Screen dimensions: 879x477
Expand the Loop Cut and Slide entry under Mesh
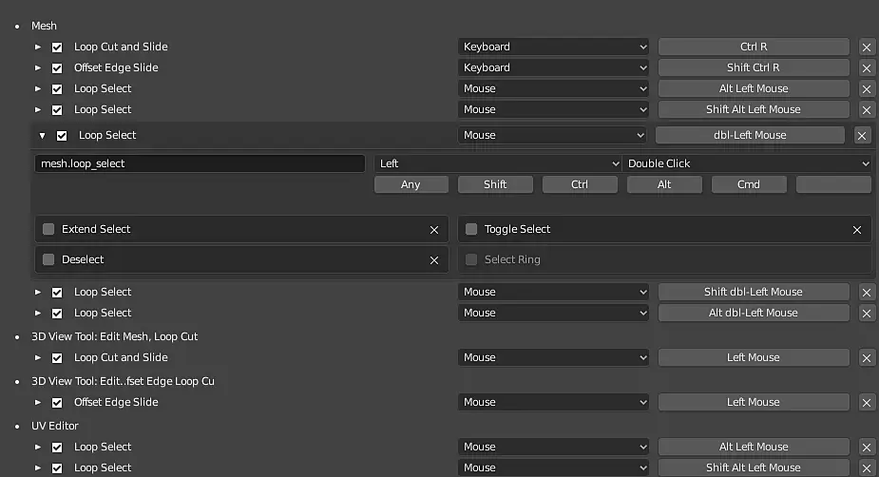[38, 47]
